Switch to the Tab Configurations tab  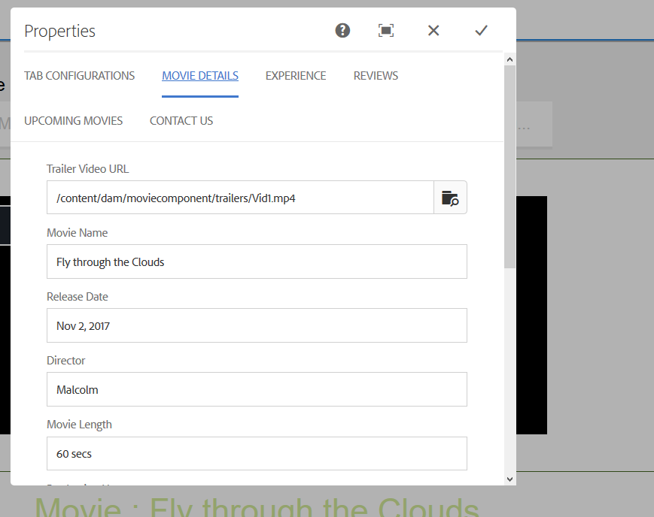79,76
